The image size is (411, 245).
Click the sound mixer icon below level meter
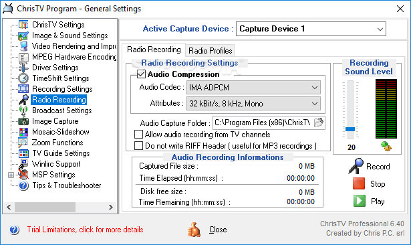click(x=386, y=147)
